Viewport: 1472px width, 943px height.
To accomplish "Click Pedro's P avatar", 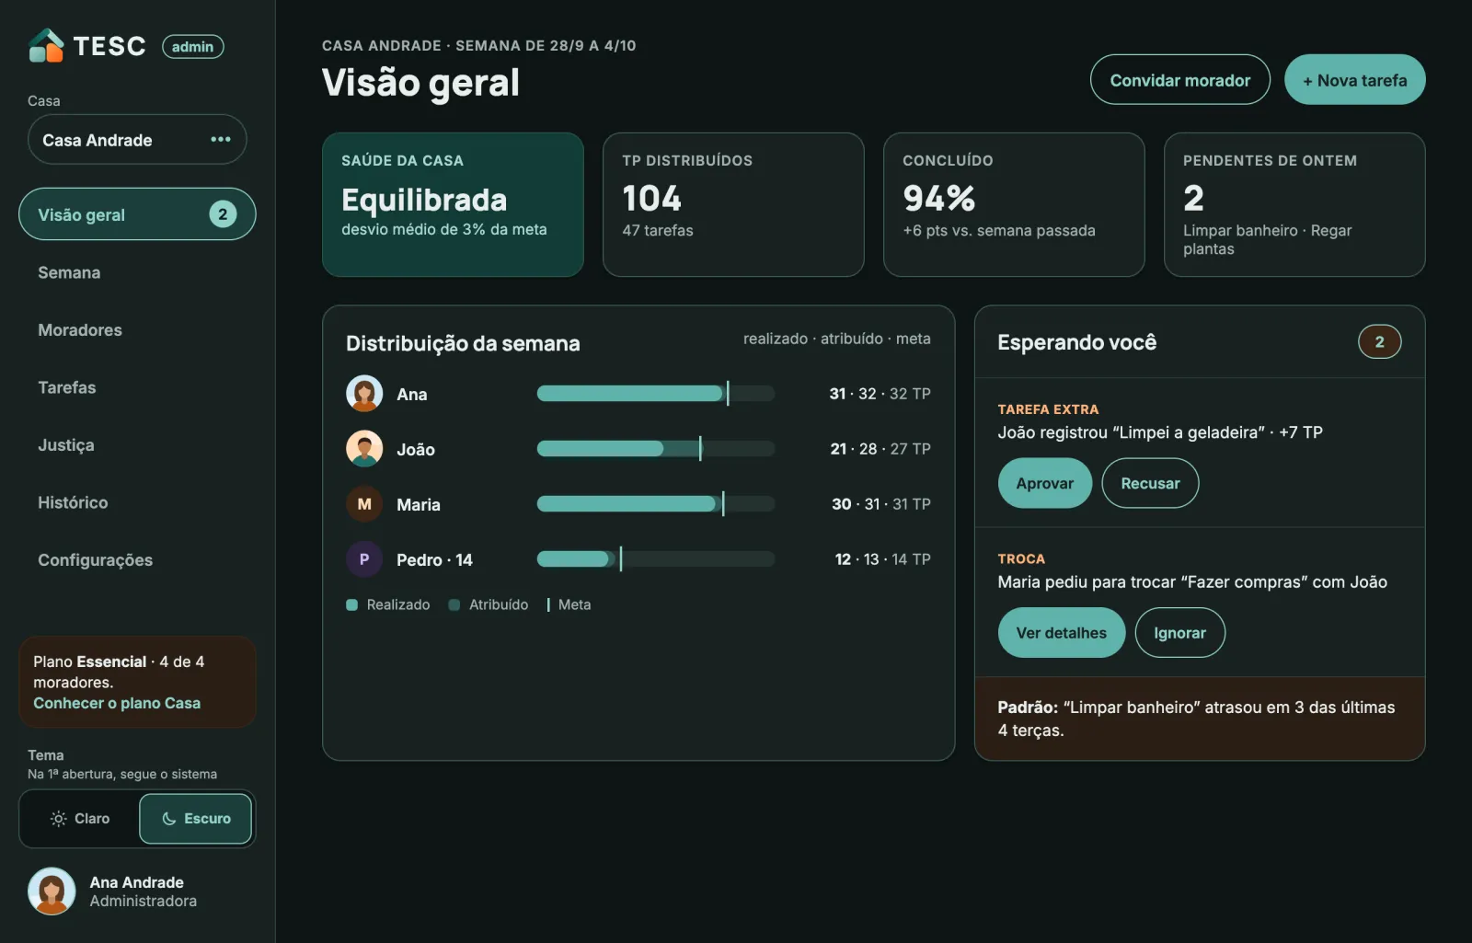I will [364, 559].
